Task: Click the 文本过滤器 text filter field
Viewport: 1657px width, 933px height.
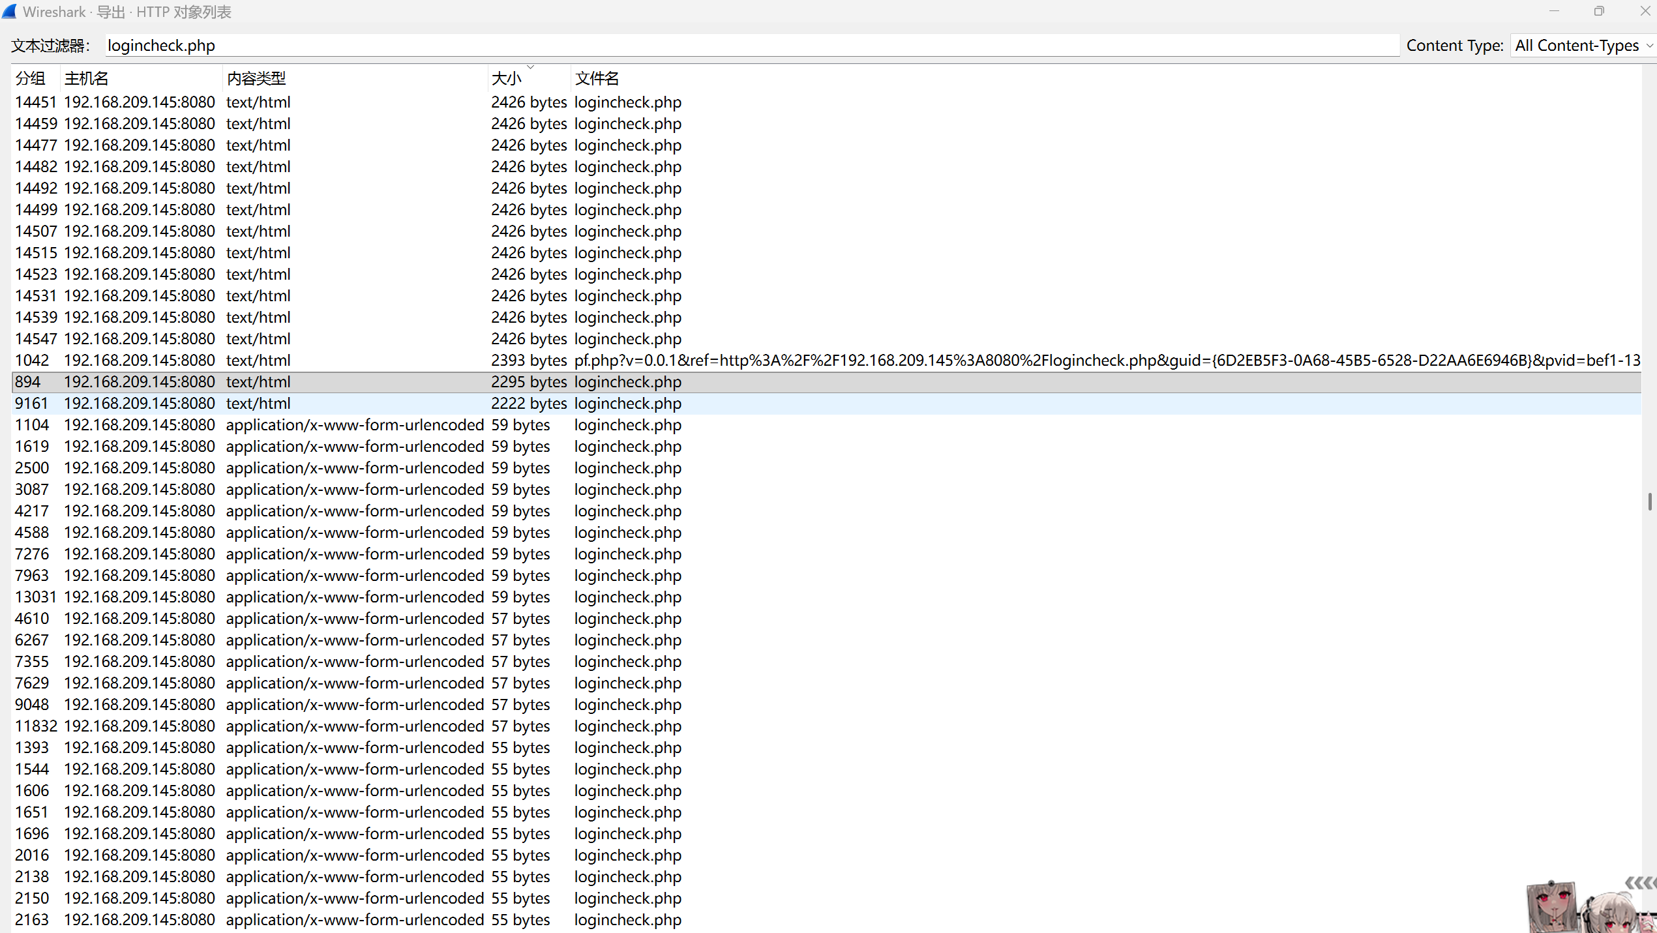Action: (750, 46)
